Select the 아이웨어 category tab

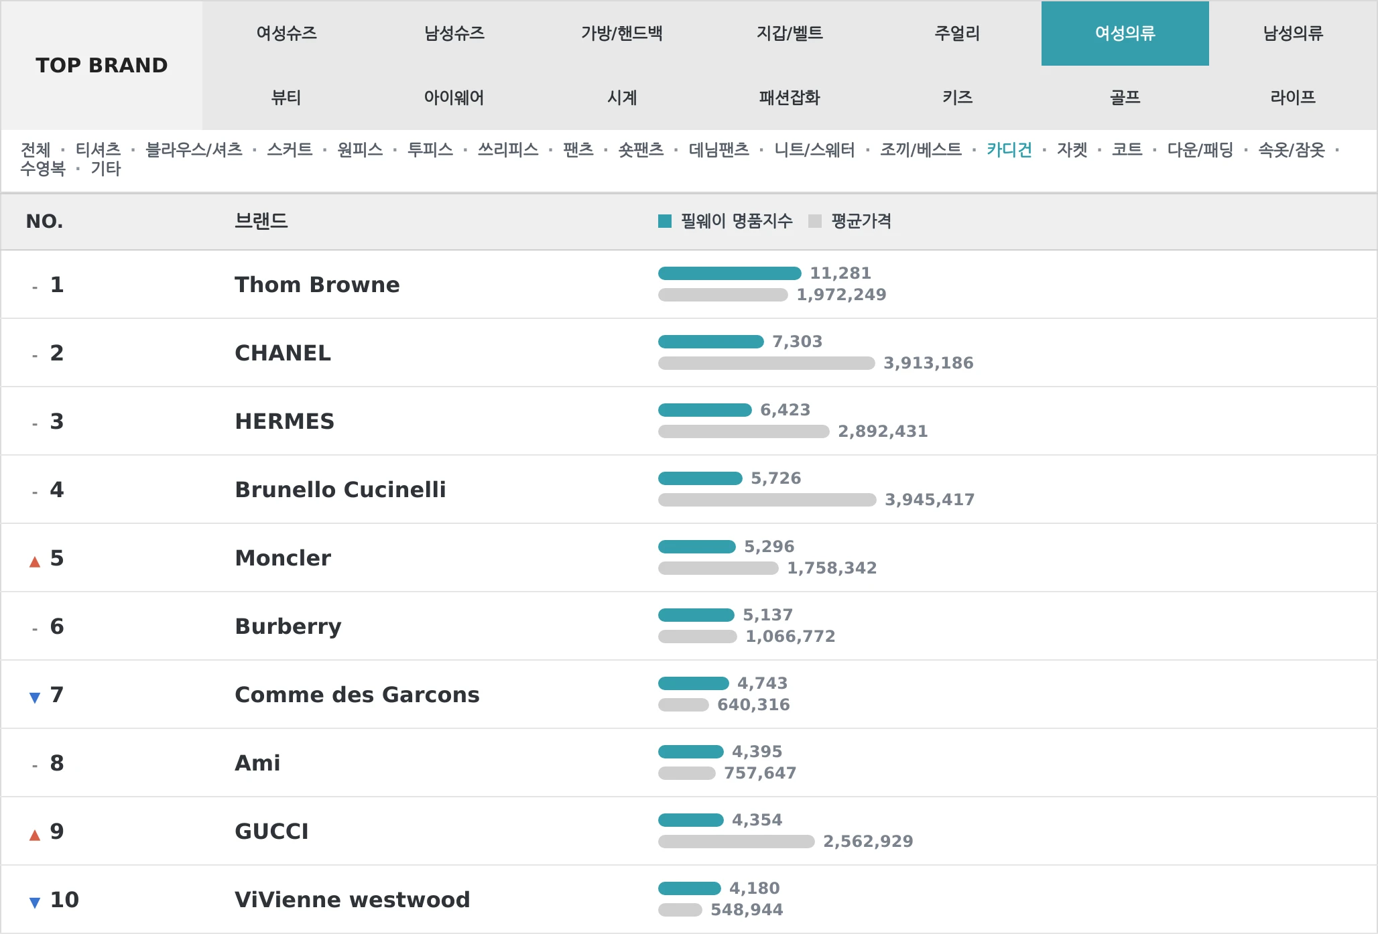tap(454, 97)
